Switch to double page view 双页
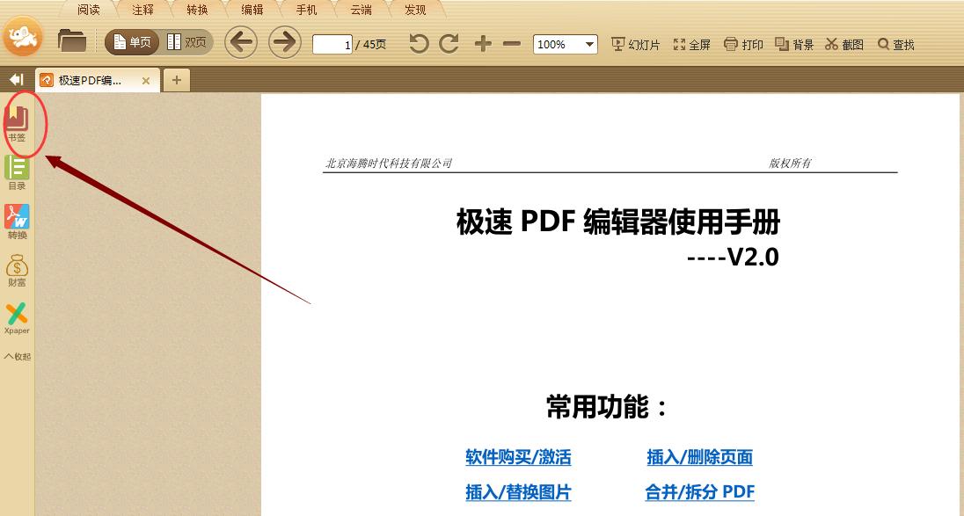Image resolution: width=964 pixels, height=516 pixels. coord(186,42)
